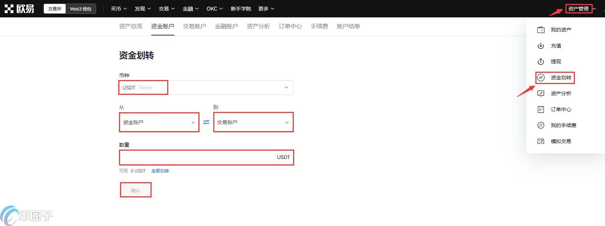The image size is (605, 226).
Task: Click the 全部划转 link
Action: [x=160, y=171]
